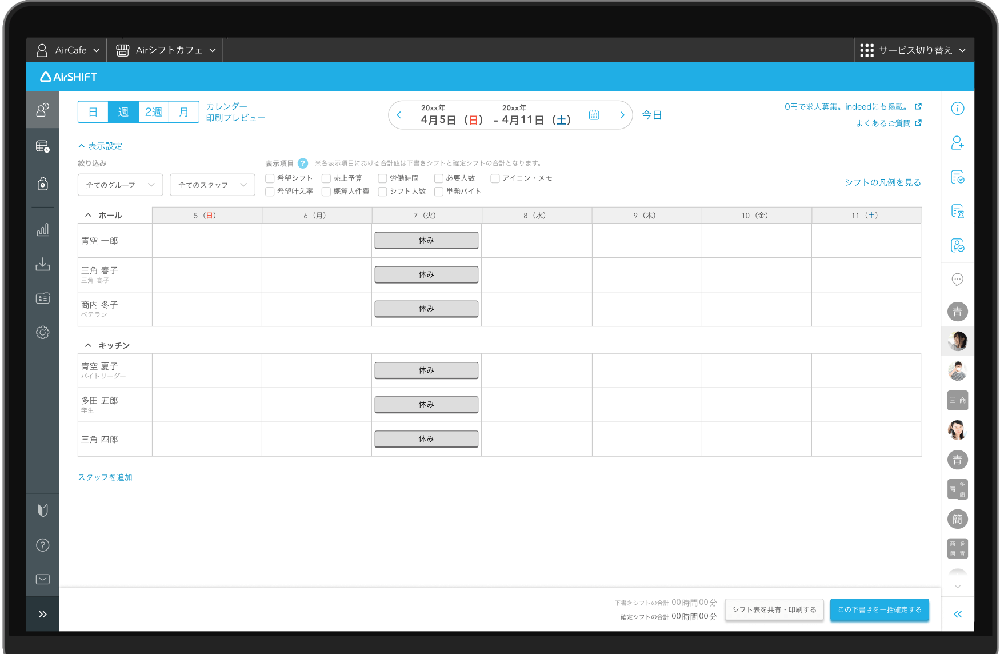This screenshot has width=1000, height=654.
Task: Open the 全てのグループ filter dropdown
Action: coord(121,185)
